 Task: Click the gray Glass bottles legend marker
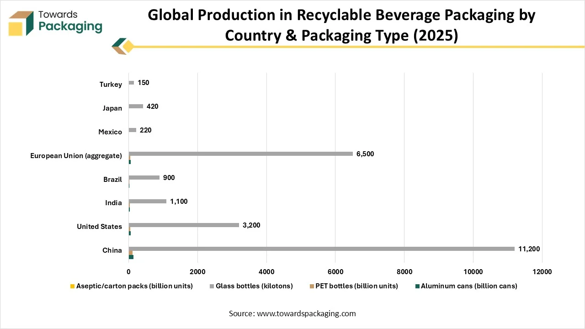point(212,287)
